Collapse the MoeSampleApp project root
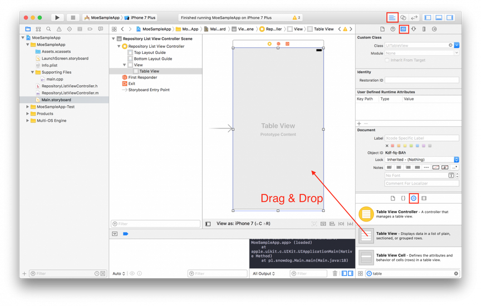This screenshot has width=481, height=306. (23, 38)
